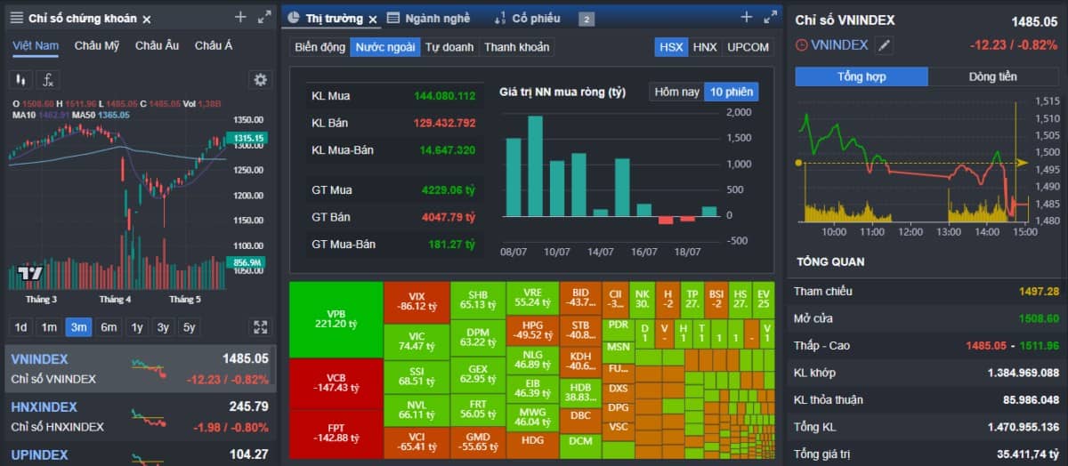Click the KL Mua value 144.080.112
Screen dimensions: 1068x466
tap(444, 95)
